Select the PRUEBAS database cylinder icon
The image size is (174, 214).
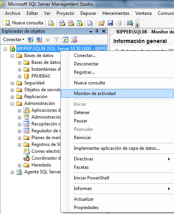click(x=27, y=76)
